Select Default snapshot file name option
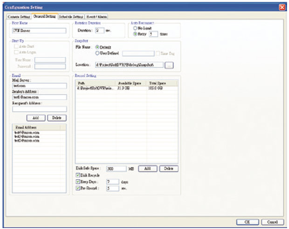Screen dimensions: 289x229 [97, 47]
